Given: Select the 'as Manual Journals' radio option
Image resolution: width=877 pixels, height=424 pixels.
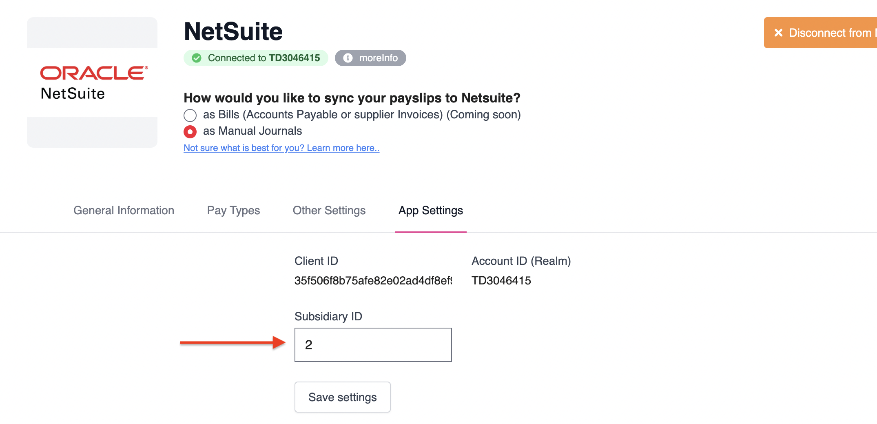Looking at the screenshot, I should (190, 132).
